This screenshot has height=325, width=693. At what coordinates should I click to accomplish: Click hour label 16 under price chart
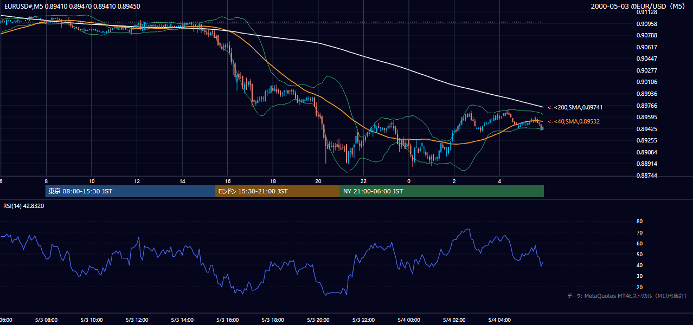(x=228, y=181)
